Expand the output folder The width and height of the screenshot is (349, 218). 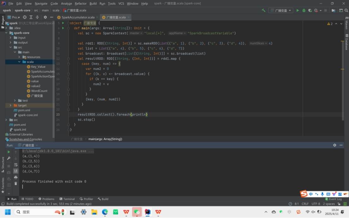[10, 43]
